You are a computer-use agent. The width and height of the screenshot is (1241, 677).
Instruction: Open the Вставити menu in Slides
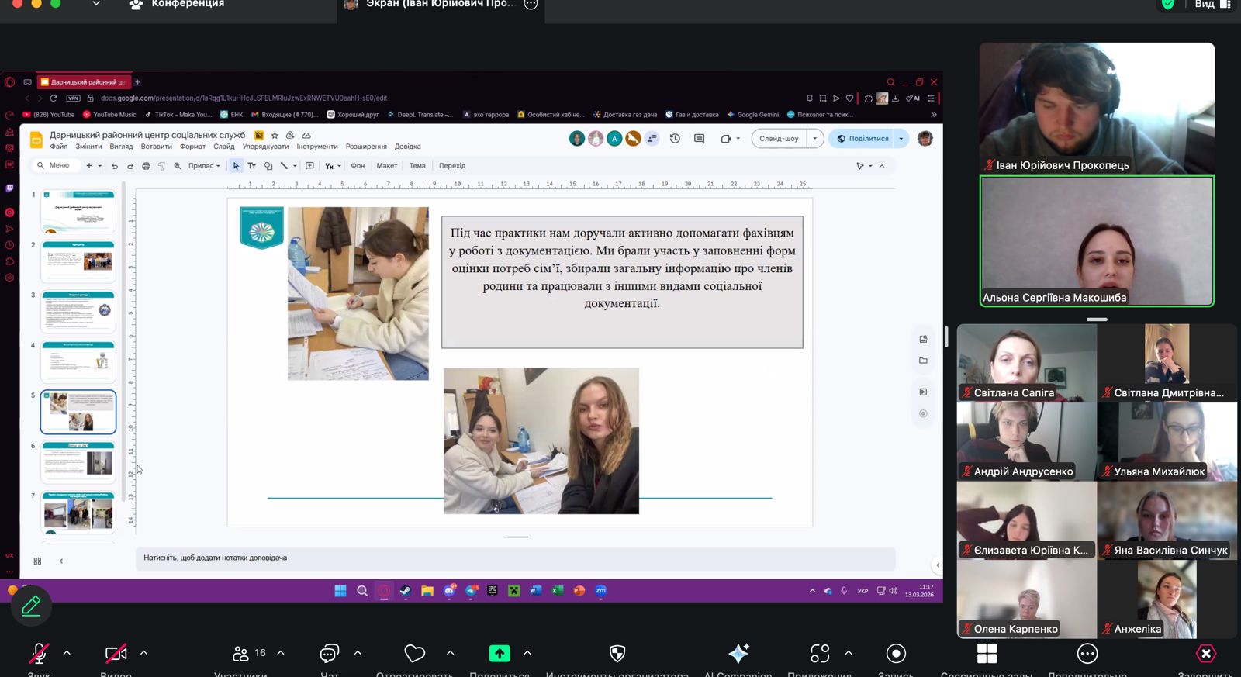tap(156, 147)
